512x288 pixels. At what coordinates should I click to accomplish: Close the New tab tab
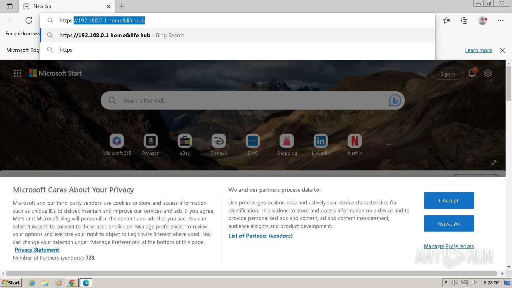(109, 6)
